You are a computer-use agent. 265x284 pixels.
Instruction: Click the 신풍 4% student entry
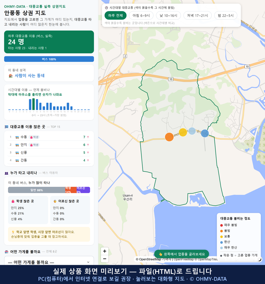pyautogui.click(x=17, y=219)
